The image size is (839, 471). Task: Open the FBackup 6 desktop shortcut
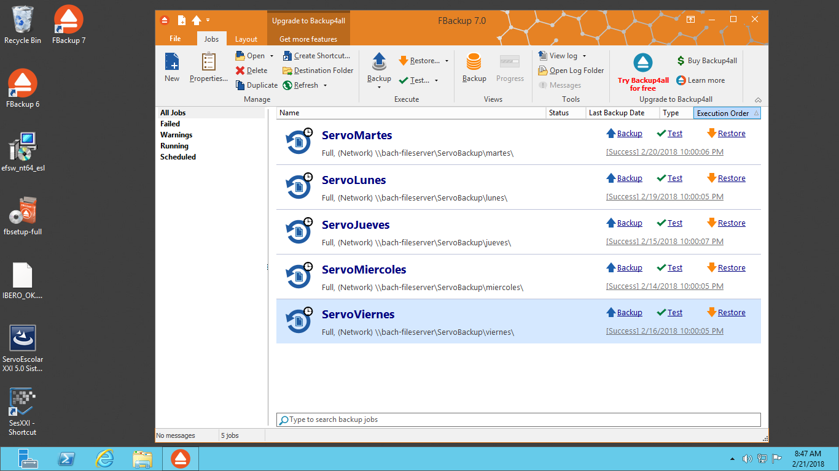[x=23, y=89]
